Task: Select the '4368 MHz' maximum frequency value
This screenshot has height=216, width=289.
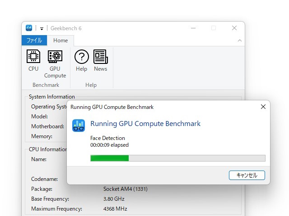Action: (x=115, y=209)
